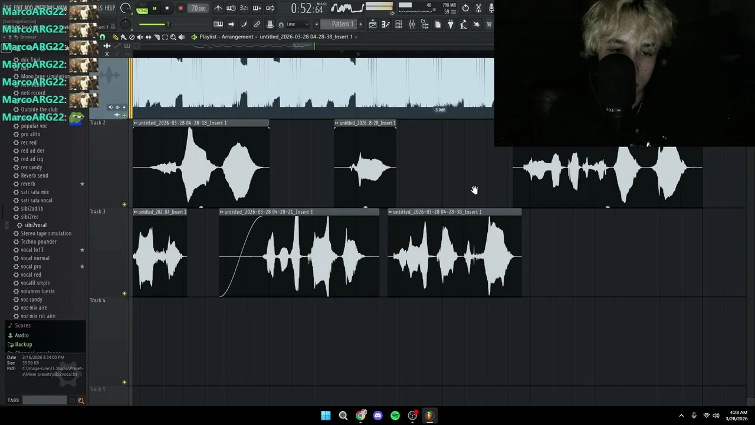
Task: Select the playlist Paint brush tool
Action: tap(123, 37)
